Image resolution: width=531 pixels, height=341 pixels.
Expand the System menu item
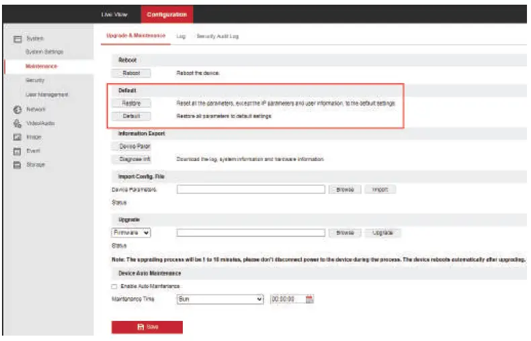(x=35, y=38)
